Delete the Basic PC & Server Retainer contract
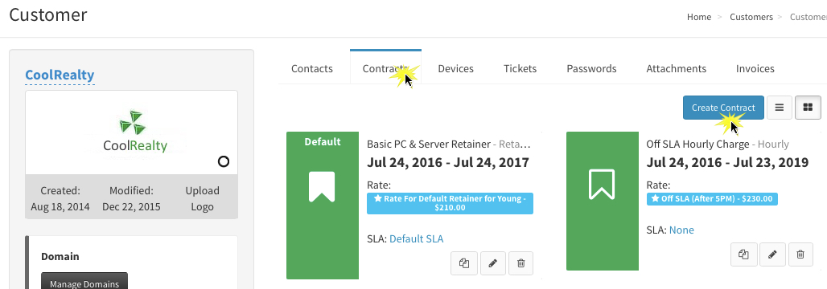 click(520, 263)
